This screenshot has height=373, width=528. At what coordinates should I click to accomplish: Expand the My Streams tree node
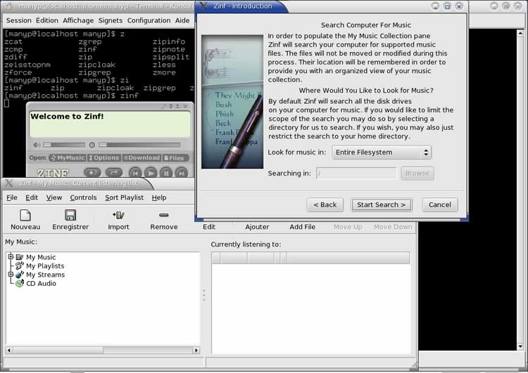pos(11,274)
